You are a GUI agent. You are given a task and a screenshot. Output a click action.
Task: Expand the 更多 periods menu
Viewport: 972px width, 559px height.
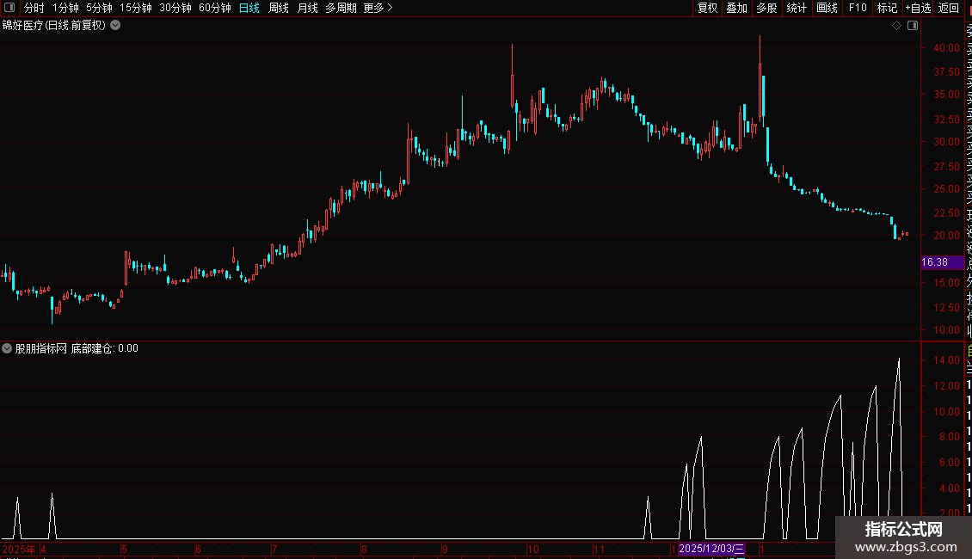coord(378,8)
